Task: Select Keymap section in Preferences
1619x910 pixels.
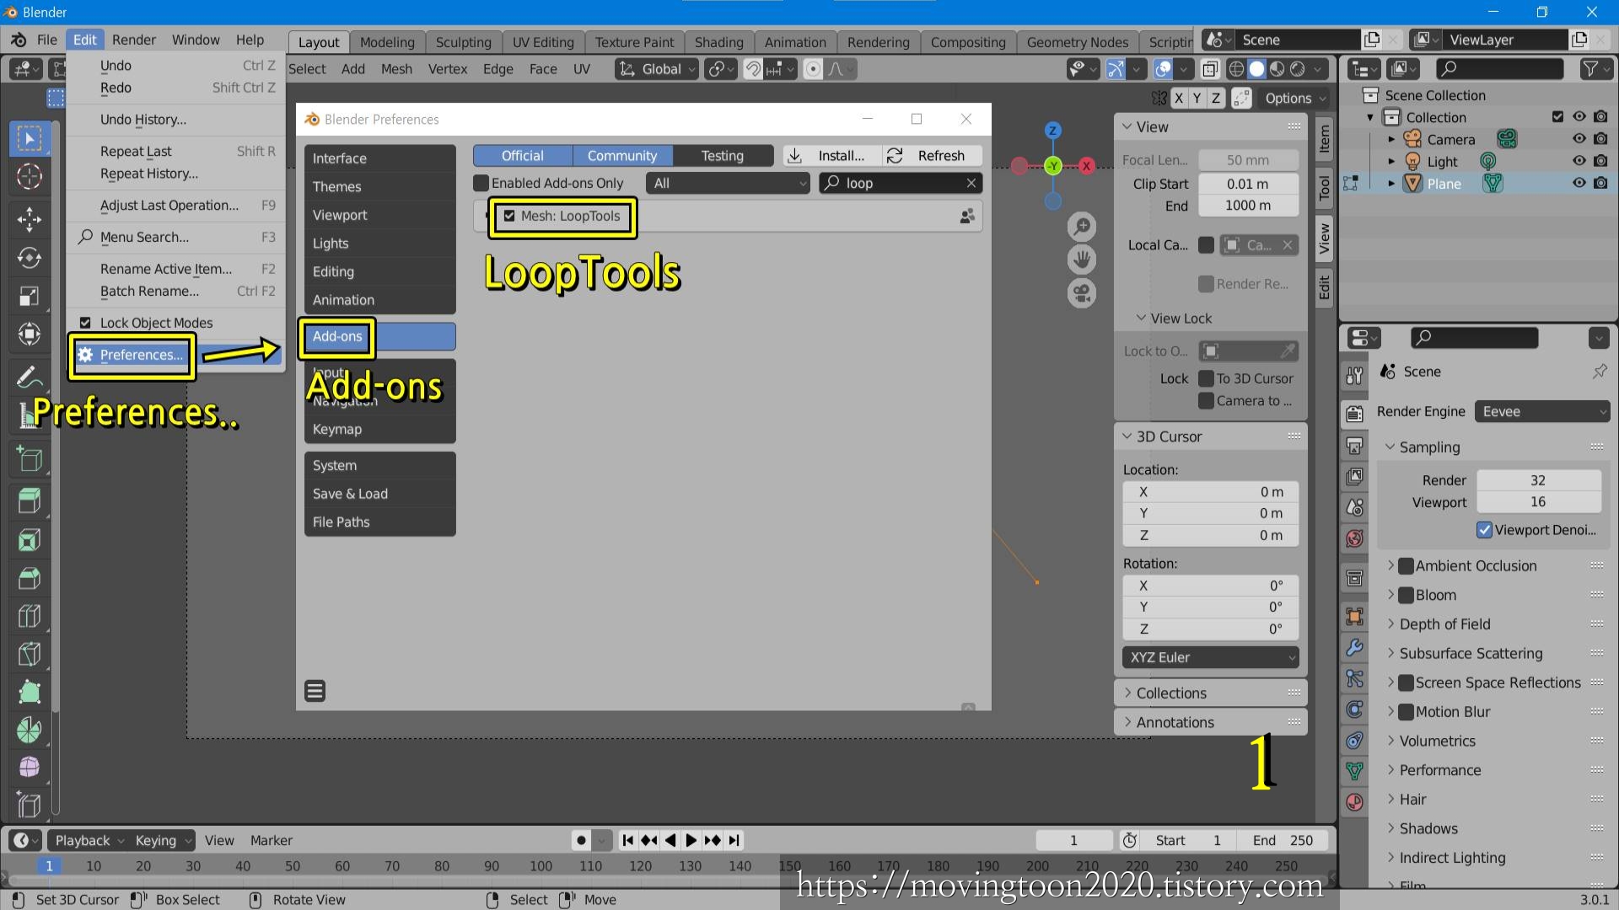Action: 379,429
